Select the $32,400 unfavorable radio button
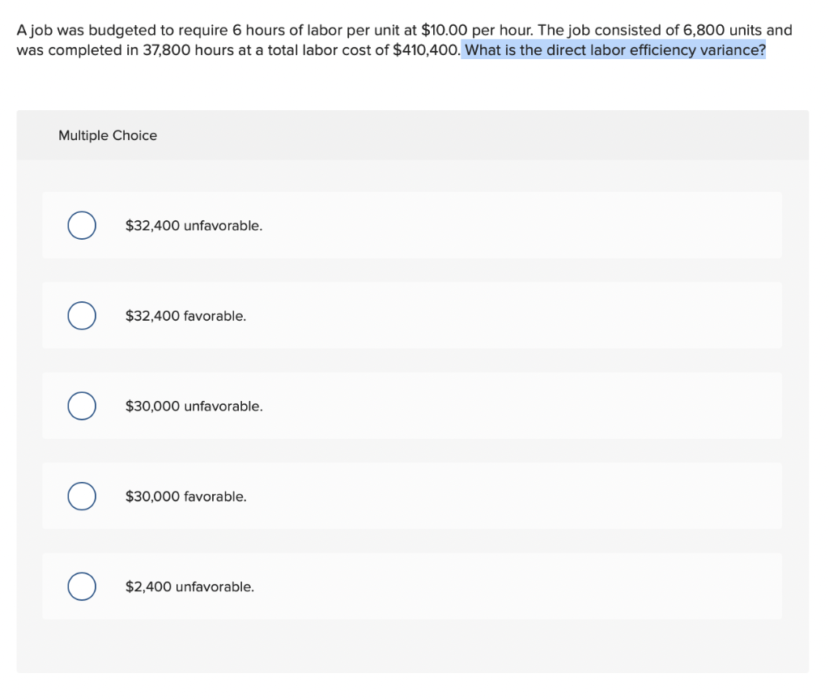The width and height of the screenshot is (829, 699). coord(82,225)
